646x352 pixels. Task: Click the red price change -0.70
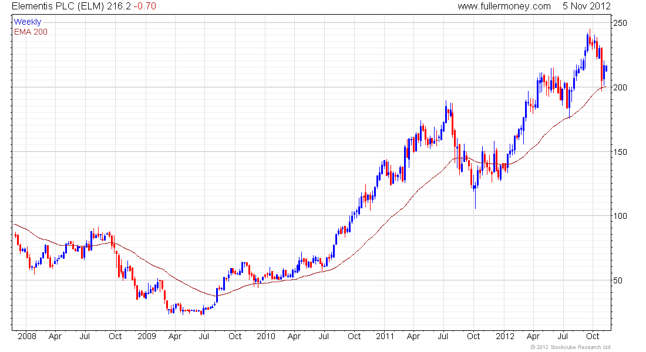145,6
